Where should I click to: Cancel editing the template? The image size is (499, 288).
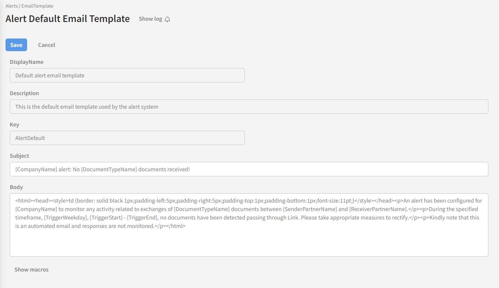click(x=47, y=45)
